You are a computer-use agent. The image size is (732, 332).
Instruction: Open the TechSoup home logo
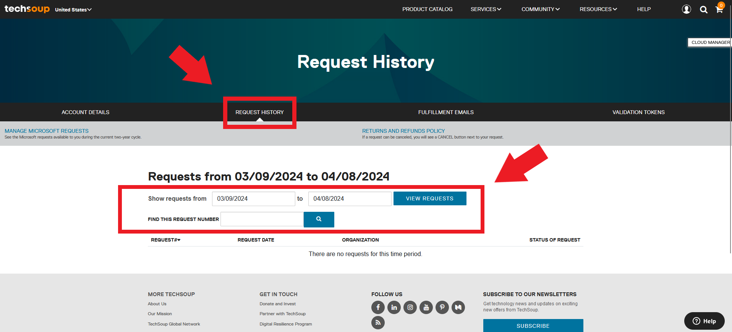coord(27,9)
